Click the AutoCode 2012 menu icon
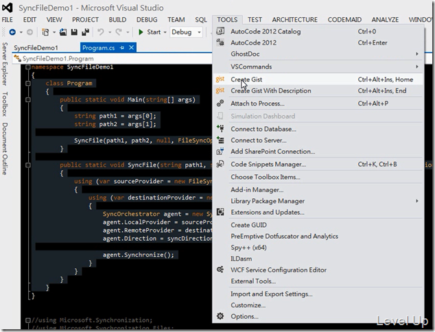Viewport: 435px width, 332px height. [220, 43]
